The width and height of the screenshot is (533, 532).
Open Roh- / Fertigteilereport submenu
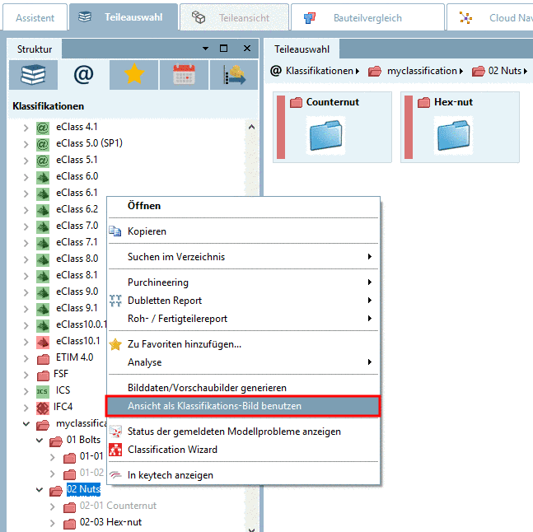(x=243, y=319)
